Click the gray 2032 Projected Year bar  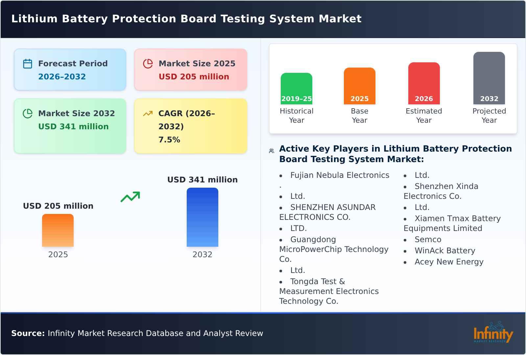(x=489, y=77)
